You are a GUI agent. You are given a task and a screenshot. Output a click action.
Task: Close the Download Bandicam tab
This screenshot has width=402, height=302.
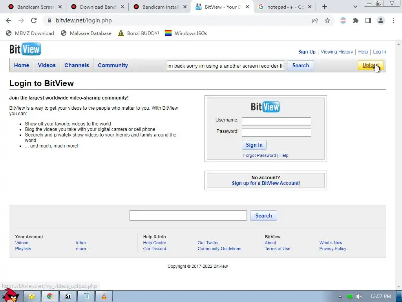coord(122,7)
